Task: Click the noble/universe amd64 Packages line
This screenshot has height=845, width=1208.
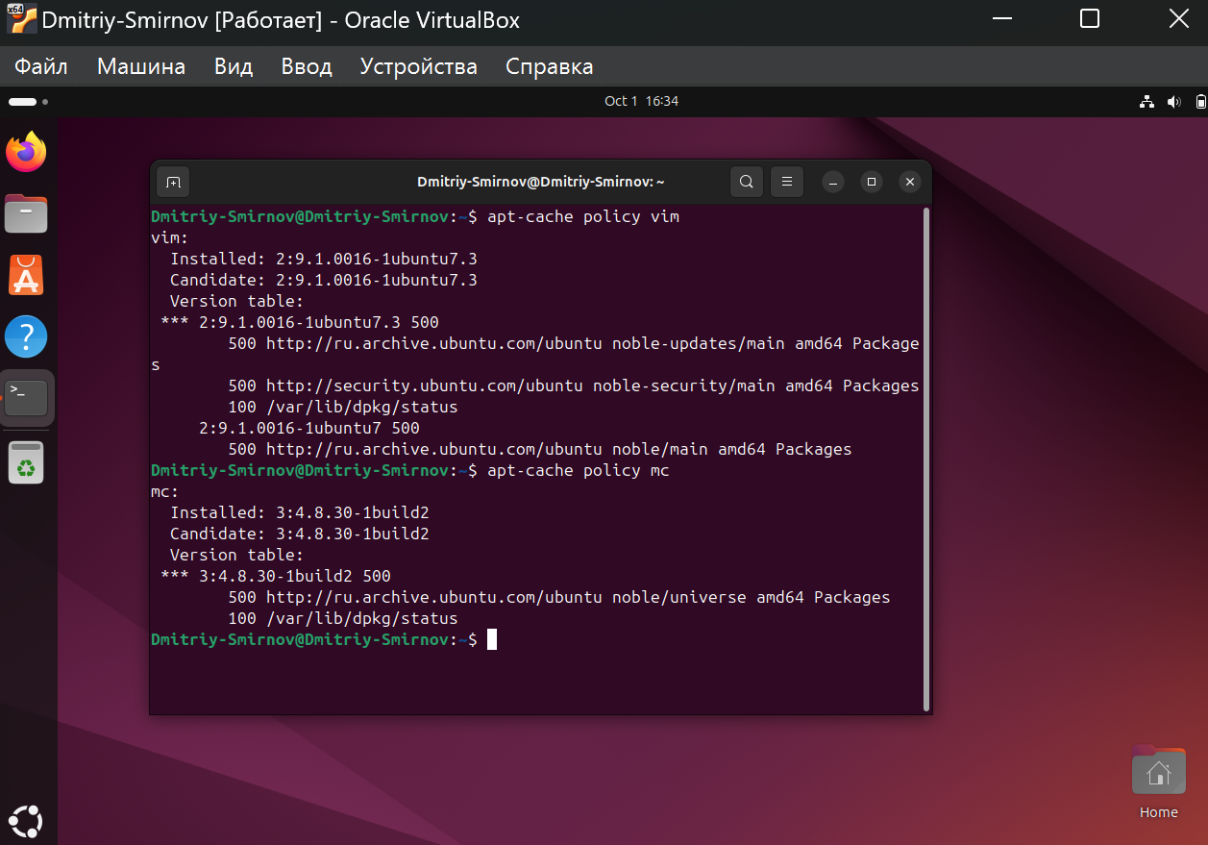Action: 559,597
